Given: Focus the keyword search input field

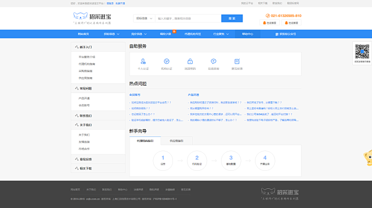Looking at the screenshot, I should tap(188, 19).
